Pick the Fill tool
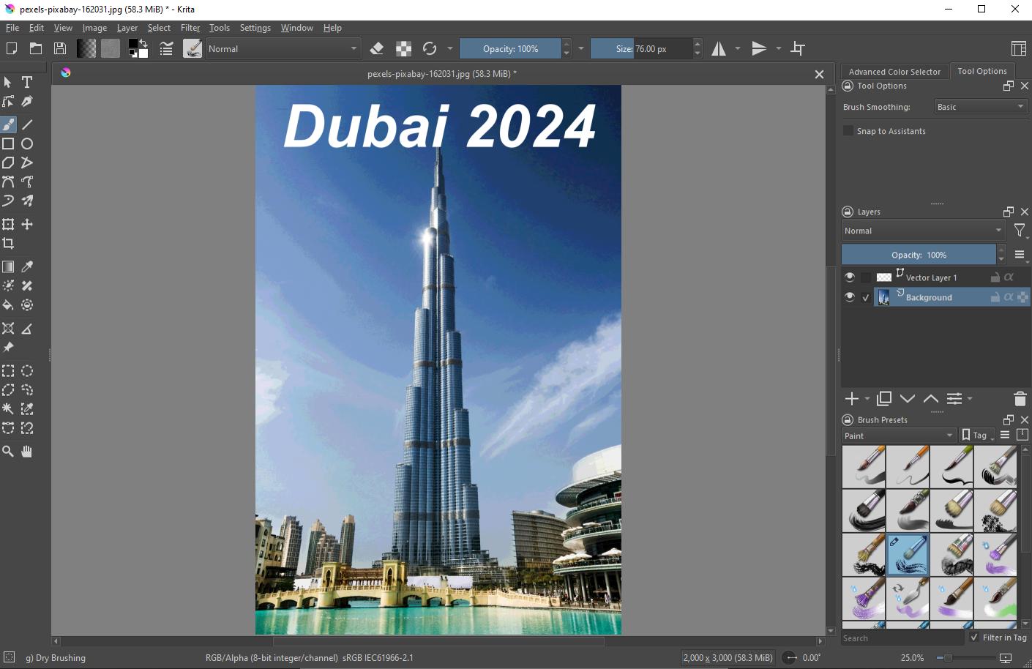The height and width of the screenshot is (669, 1032). coord(7,305)
